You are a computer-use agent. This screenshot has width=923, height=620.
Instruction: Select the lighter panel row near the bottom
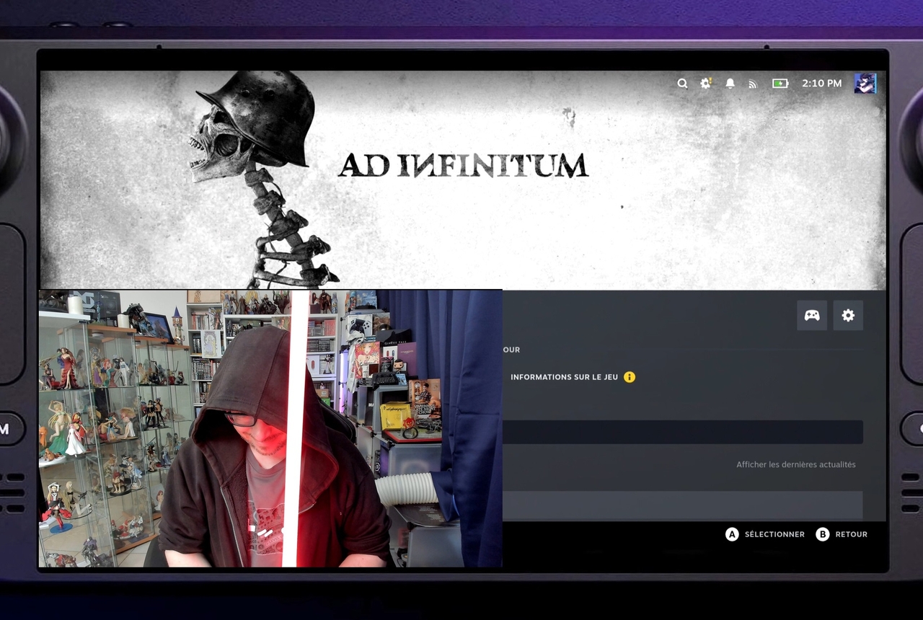[x=683, y=505]
